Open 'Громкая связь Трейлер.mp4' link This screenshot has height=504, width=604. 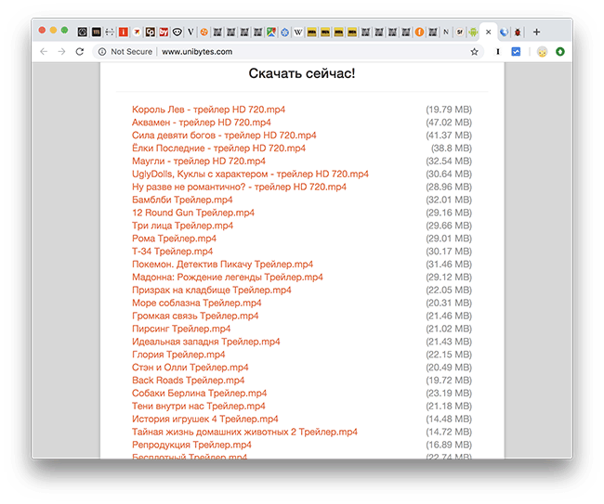[x=195, y=316]
